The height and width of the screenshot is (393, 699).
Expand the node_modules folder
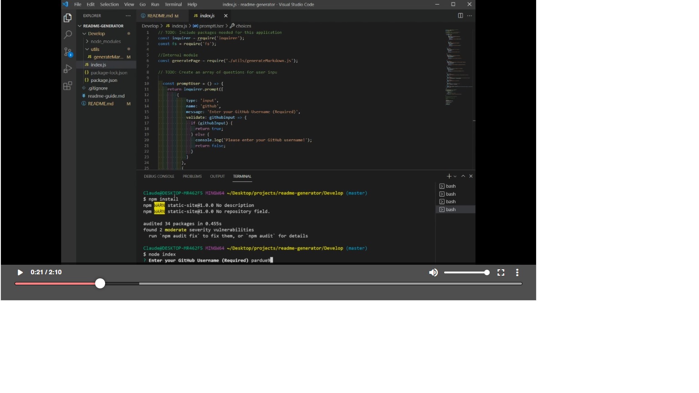coord(86,41)
